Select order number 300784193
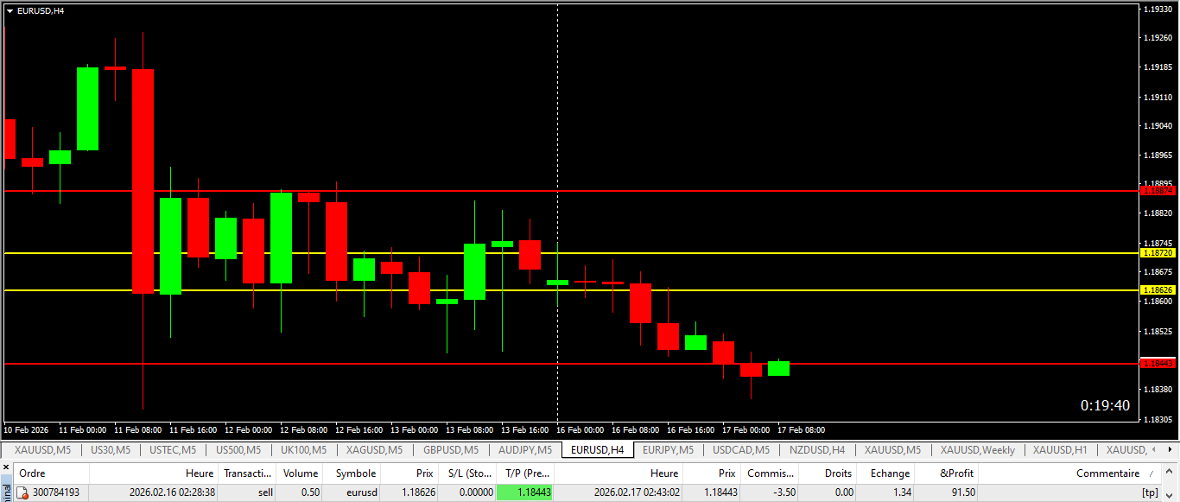This screenshot has width=1180, height=502. (56, 492)
